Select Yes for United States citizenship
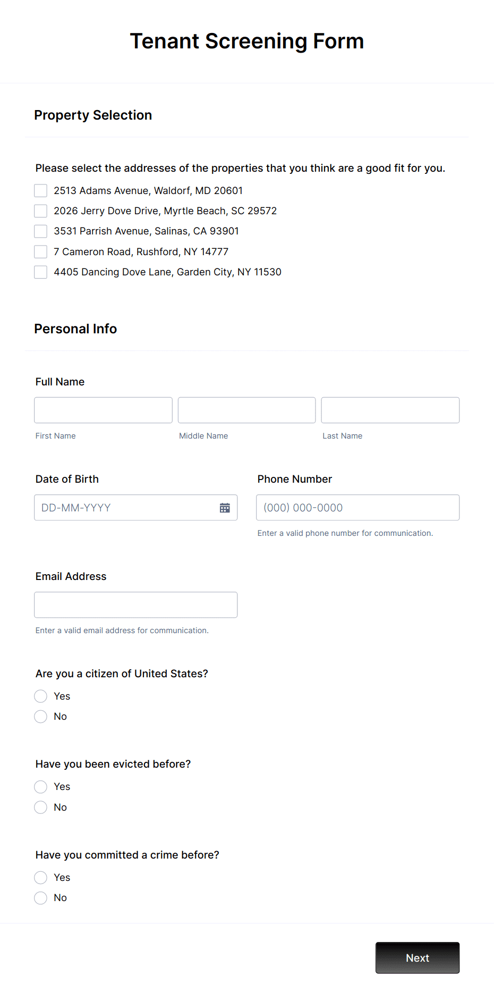Screen dimensions: 494x992 (40, 696)
